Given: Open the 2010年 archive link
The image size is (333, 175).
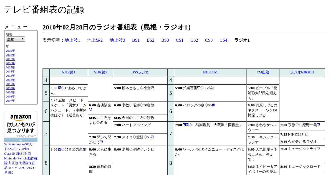Looking at the screenshot, I should point(10,88).
